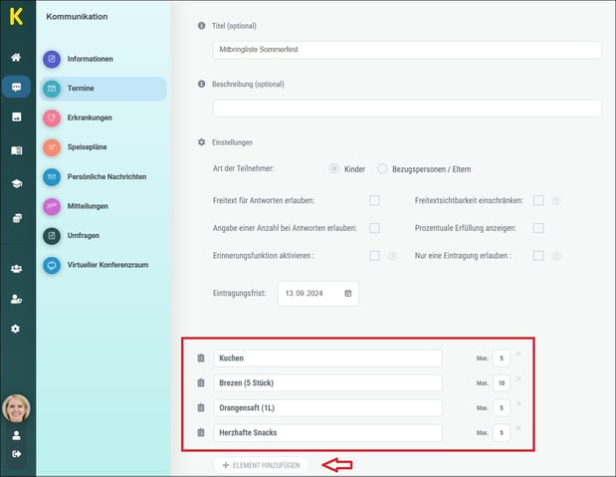This screenshot has height=477, width=616.
Task: Click the Erkrankungen heart icon
Action: point(52,118)
